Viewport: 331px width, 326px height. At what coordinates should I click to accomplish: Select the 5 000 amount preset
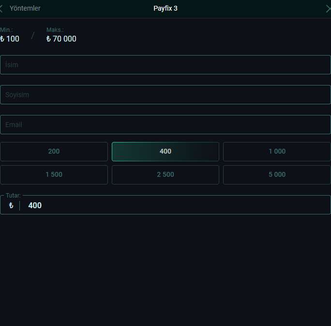pyautogui.click(x=277, y=175)
